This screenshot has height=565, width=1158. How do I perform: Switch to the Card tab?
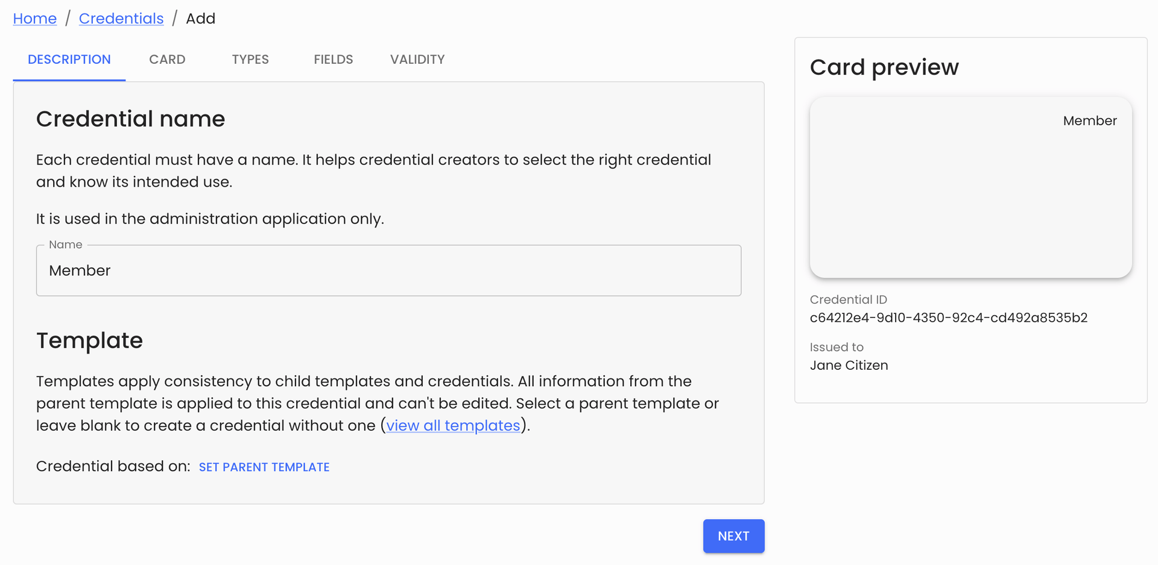pyautogui.click(x=167, y=60)
